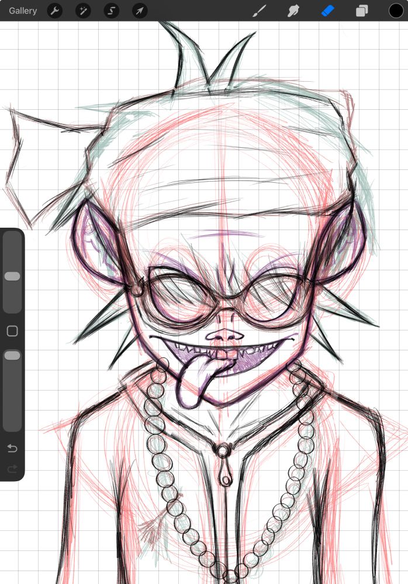
Task: Select the Smudge tool
Action: click(293, 11)
